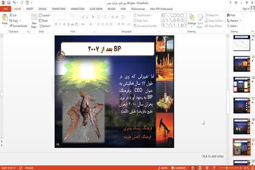Expand font name combo box
The width and height of the screenshot is (255, 170).
pyautogui.click(x=72, y=17)
